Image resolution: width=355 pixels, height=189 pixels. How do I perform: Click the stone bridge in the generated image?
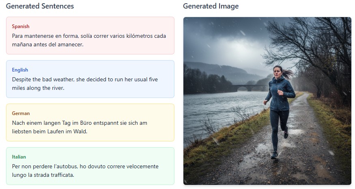point(245,87)
